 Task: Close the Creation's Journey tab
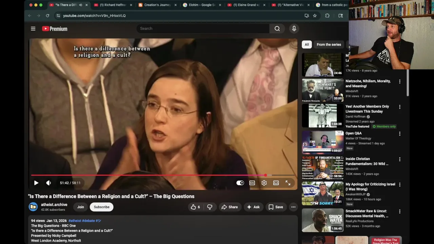coord(175,5)
